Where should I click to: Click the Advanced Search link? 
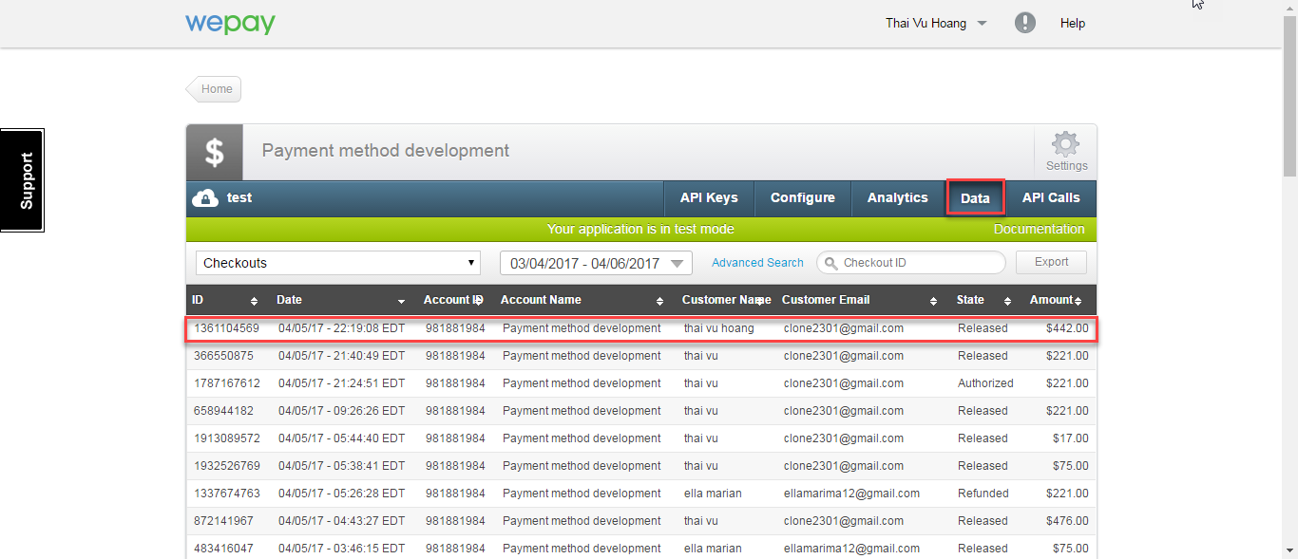pyautogui.click(x=757, y=263)
